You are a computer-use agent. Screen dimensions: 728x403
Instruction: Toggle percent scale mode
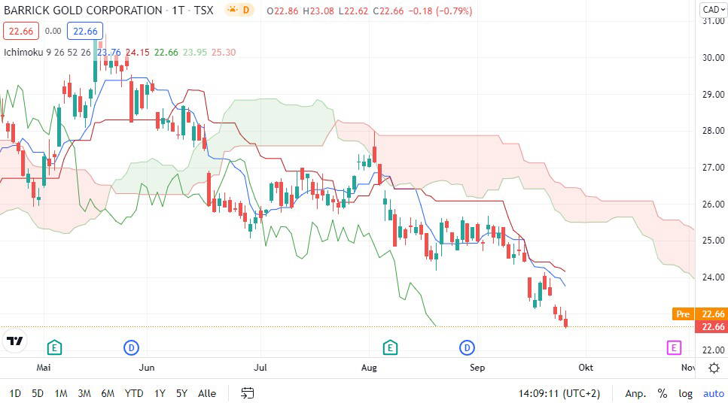tap(663, 393)
